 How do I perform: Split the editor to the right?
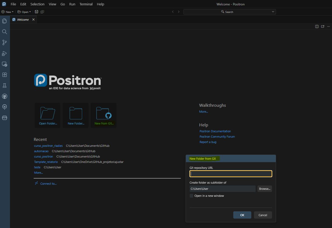pos(317,26)
